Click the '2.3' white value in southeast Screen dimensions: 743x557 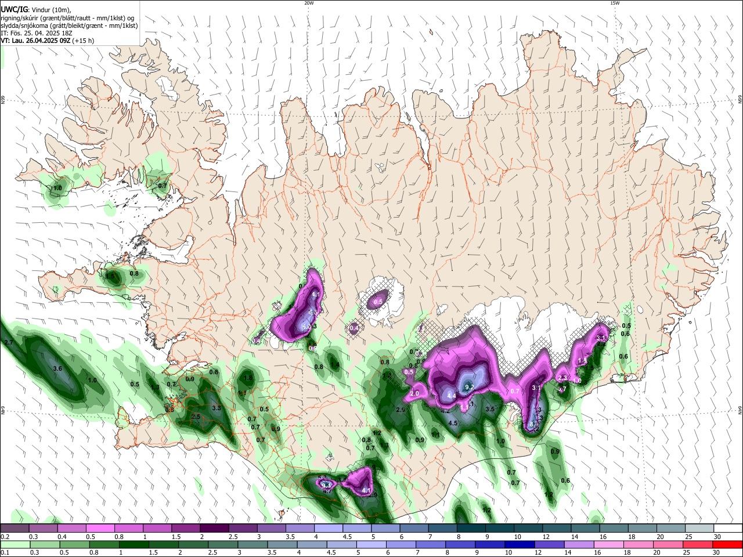coord(562,378)
